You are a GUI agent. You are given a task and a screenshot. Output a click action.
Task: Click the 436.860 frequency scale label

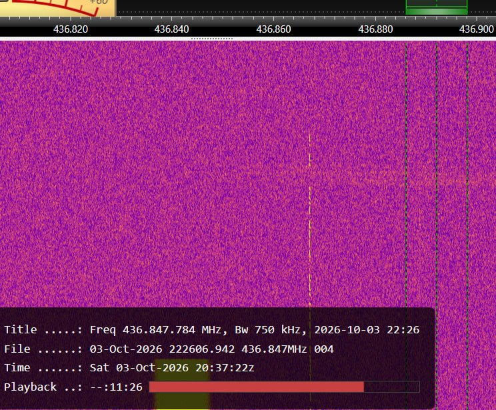(x=273, y=29)
